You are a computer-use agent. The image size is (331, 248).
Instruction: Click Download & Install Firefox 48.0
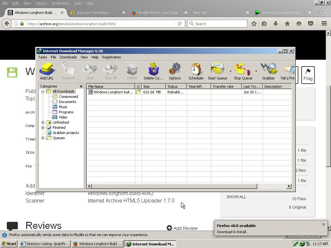coord(233,232)
